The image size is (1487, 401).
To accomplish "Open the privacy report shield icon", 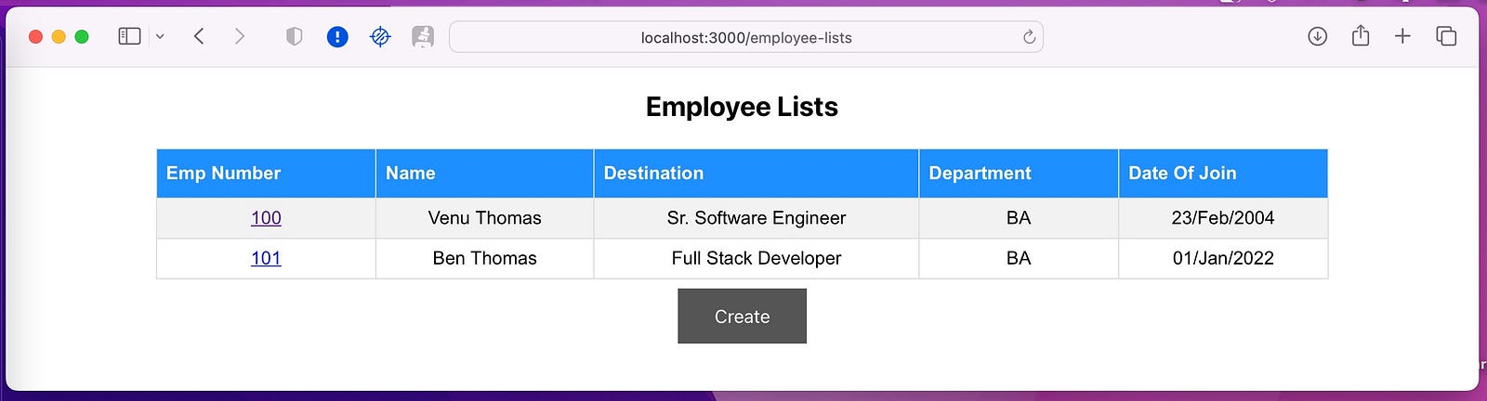I will (x=295, y=36).
